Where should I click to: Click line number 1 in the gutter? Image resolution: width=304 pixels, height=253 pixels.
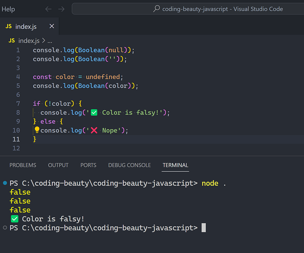point(18,50)
